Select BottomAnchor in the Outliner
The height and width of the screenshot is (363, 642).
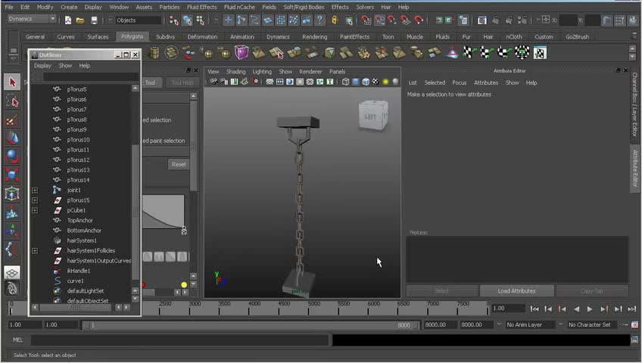coord(84,231)
